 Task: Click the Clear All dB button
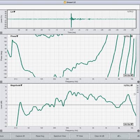(99, 136)
